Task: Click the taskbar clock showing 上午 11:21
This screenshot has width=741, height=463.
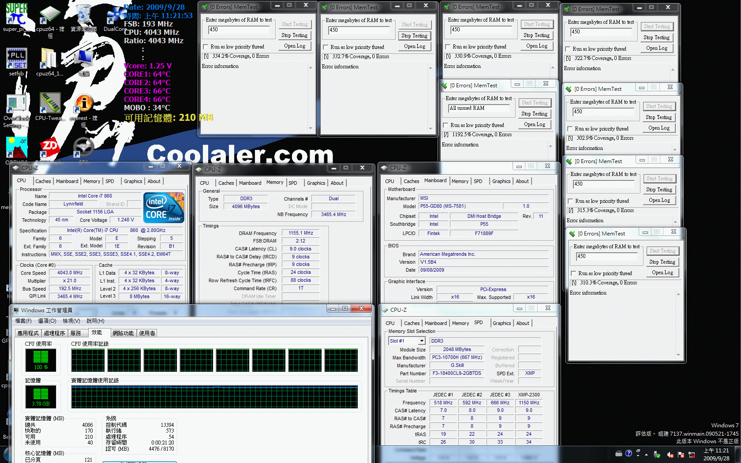Action: (716, 455)
